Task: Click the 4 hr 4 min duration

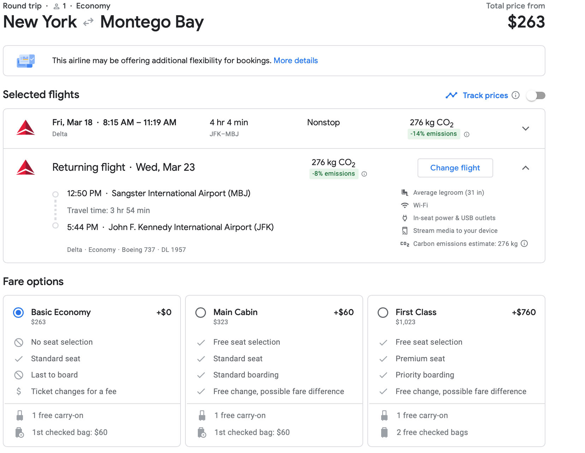Action: pos(229,122)
